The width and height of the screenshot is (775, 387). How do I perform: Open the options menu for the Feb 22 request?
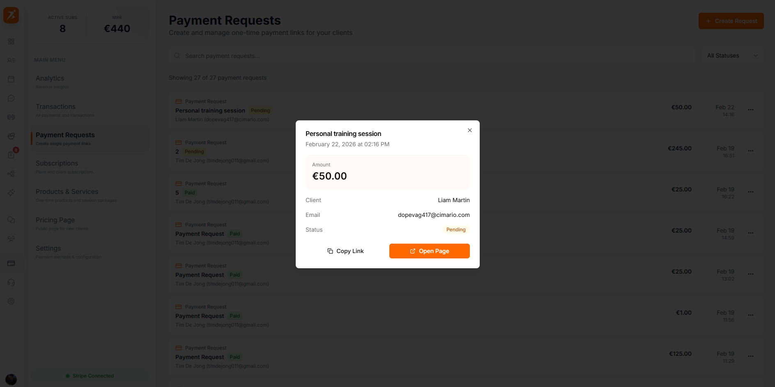click(x=751, y=110)
